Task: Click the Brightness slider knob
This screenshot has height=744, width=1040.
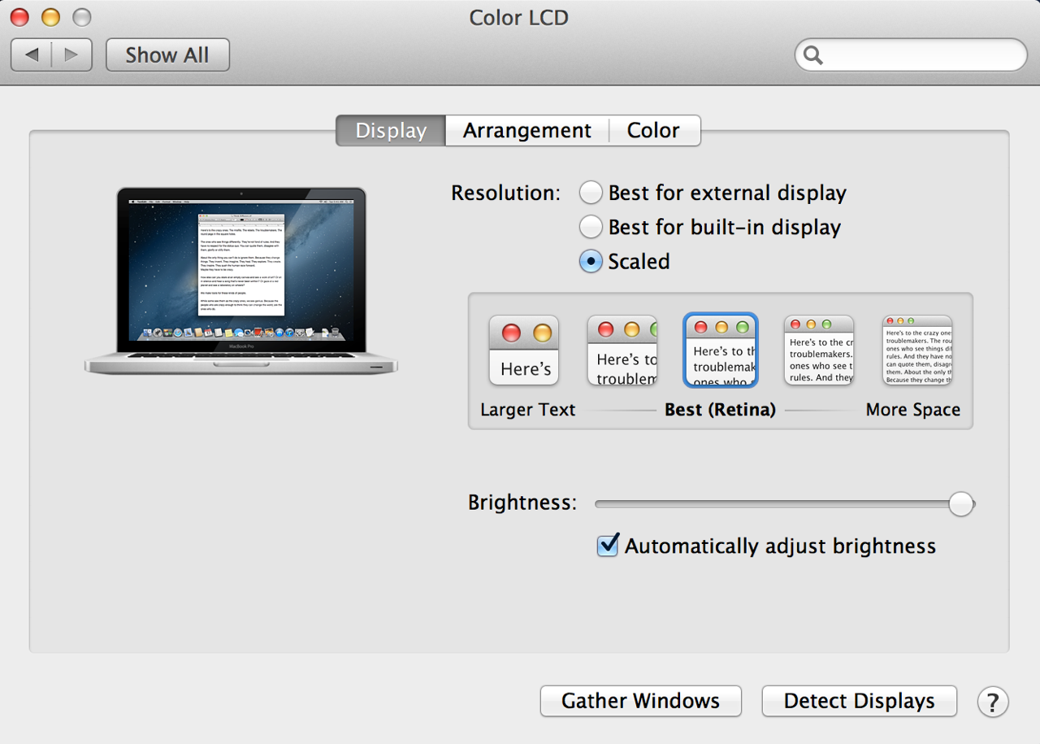Action: (x=961, y=504)
